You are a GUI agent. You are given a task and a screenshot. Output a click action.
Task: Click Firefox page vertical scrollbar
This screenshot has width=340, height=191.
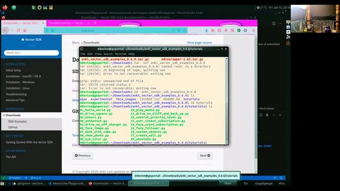pyautogui.click(x=256, y=104)
